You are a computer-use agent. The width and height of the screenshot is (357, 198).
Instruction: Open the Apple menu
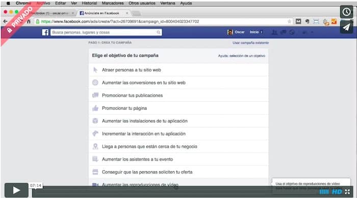click(x=8, y=3)
